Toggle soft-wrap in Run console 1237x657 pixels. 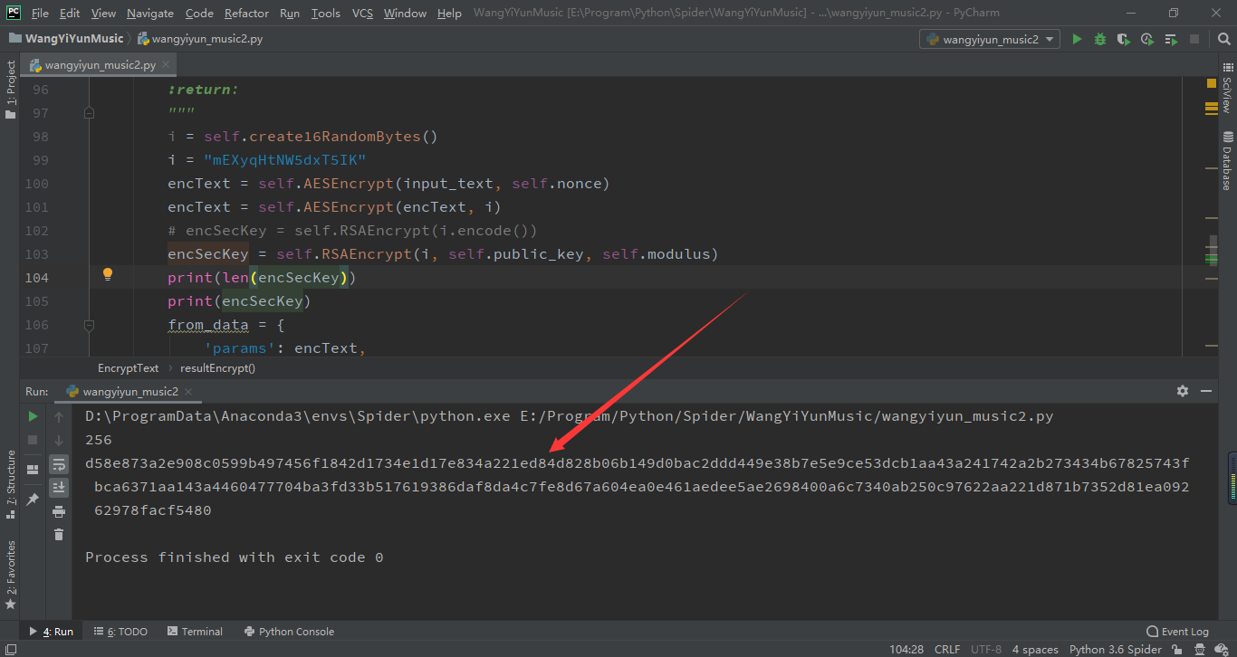59,464
